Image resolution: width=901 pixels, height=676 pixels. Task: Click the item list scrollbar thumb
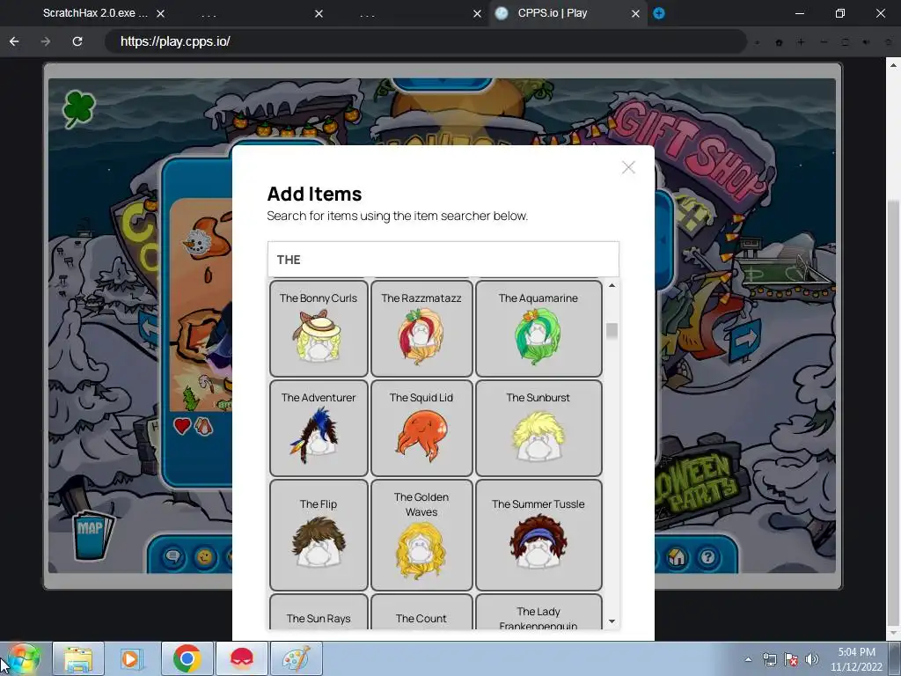[x=612, y=331]
